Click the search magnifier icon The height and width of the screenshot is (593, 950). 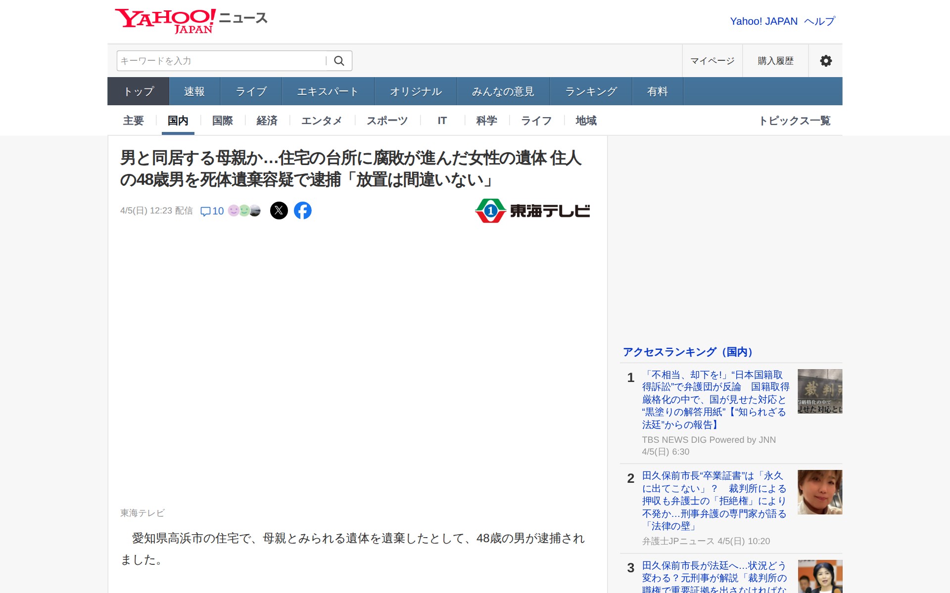point(339,61)
